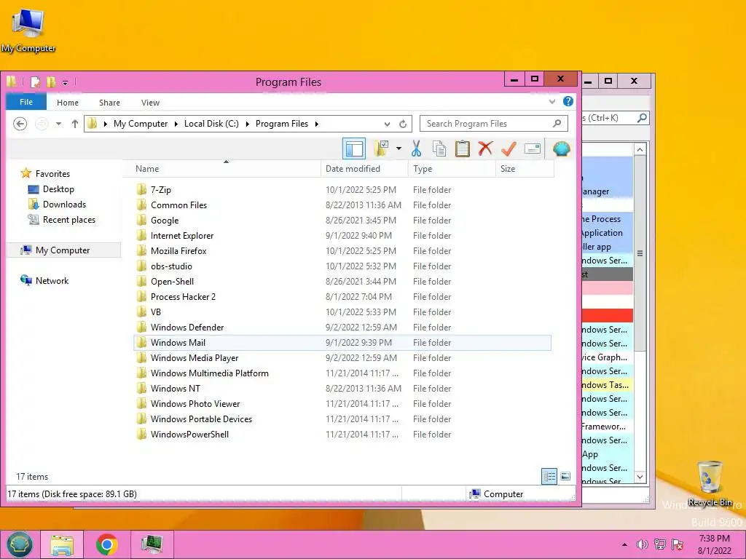Viewport: 746px width, 559px height.
Task: Expand arrow after Program Files breadcrumb
Action: coord(316,124)
